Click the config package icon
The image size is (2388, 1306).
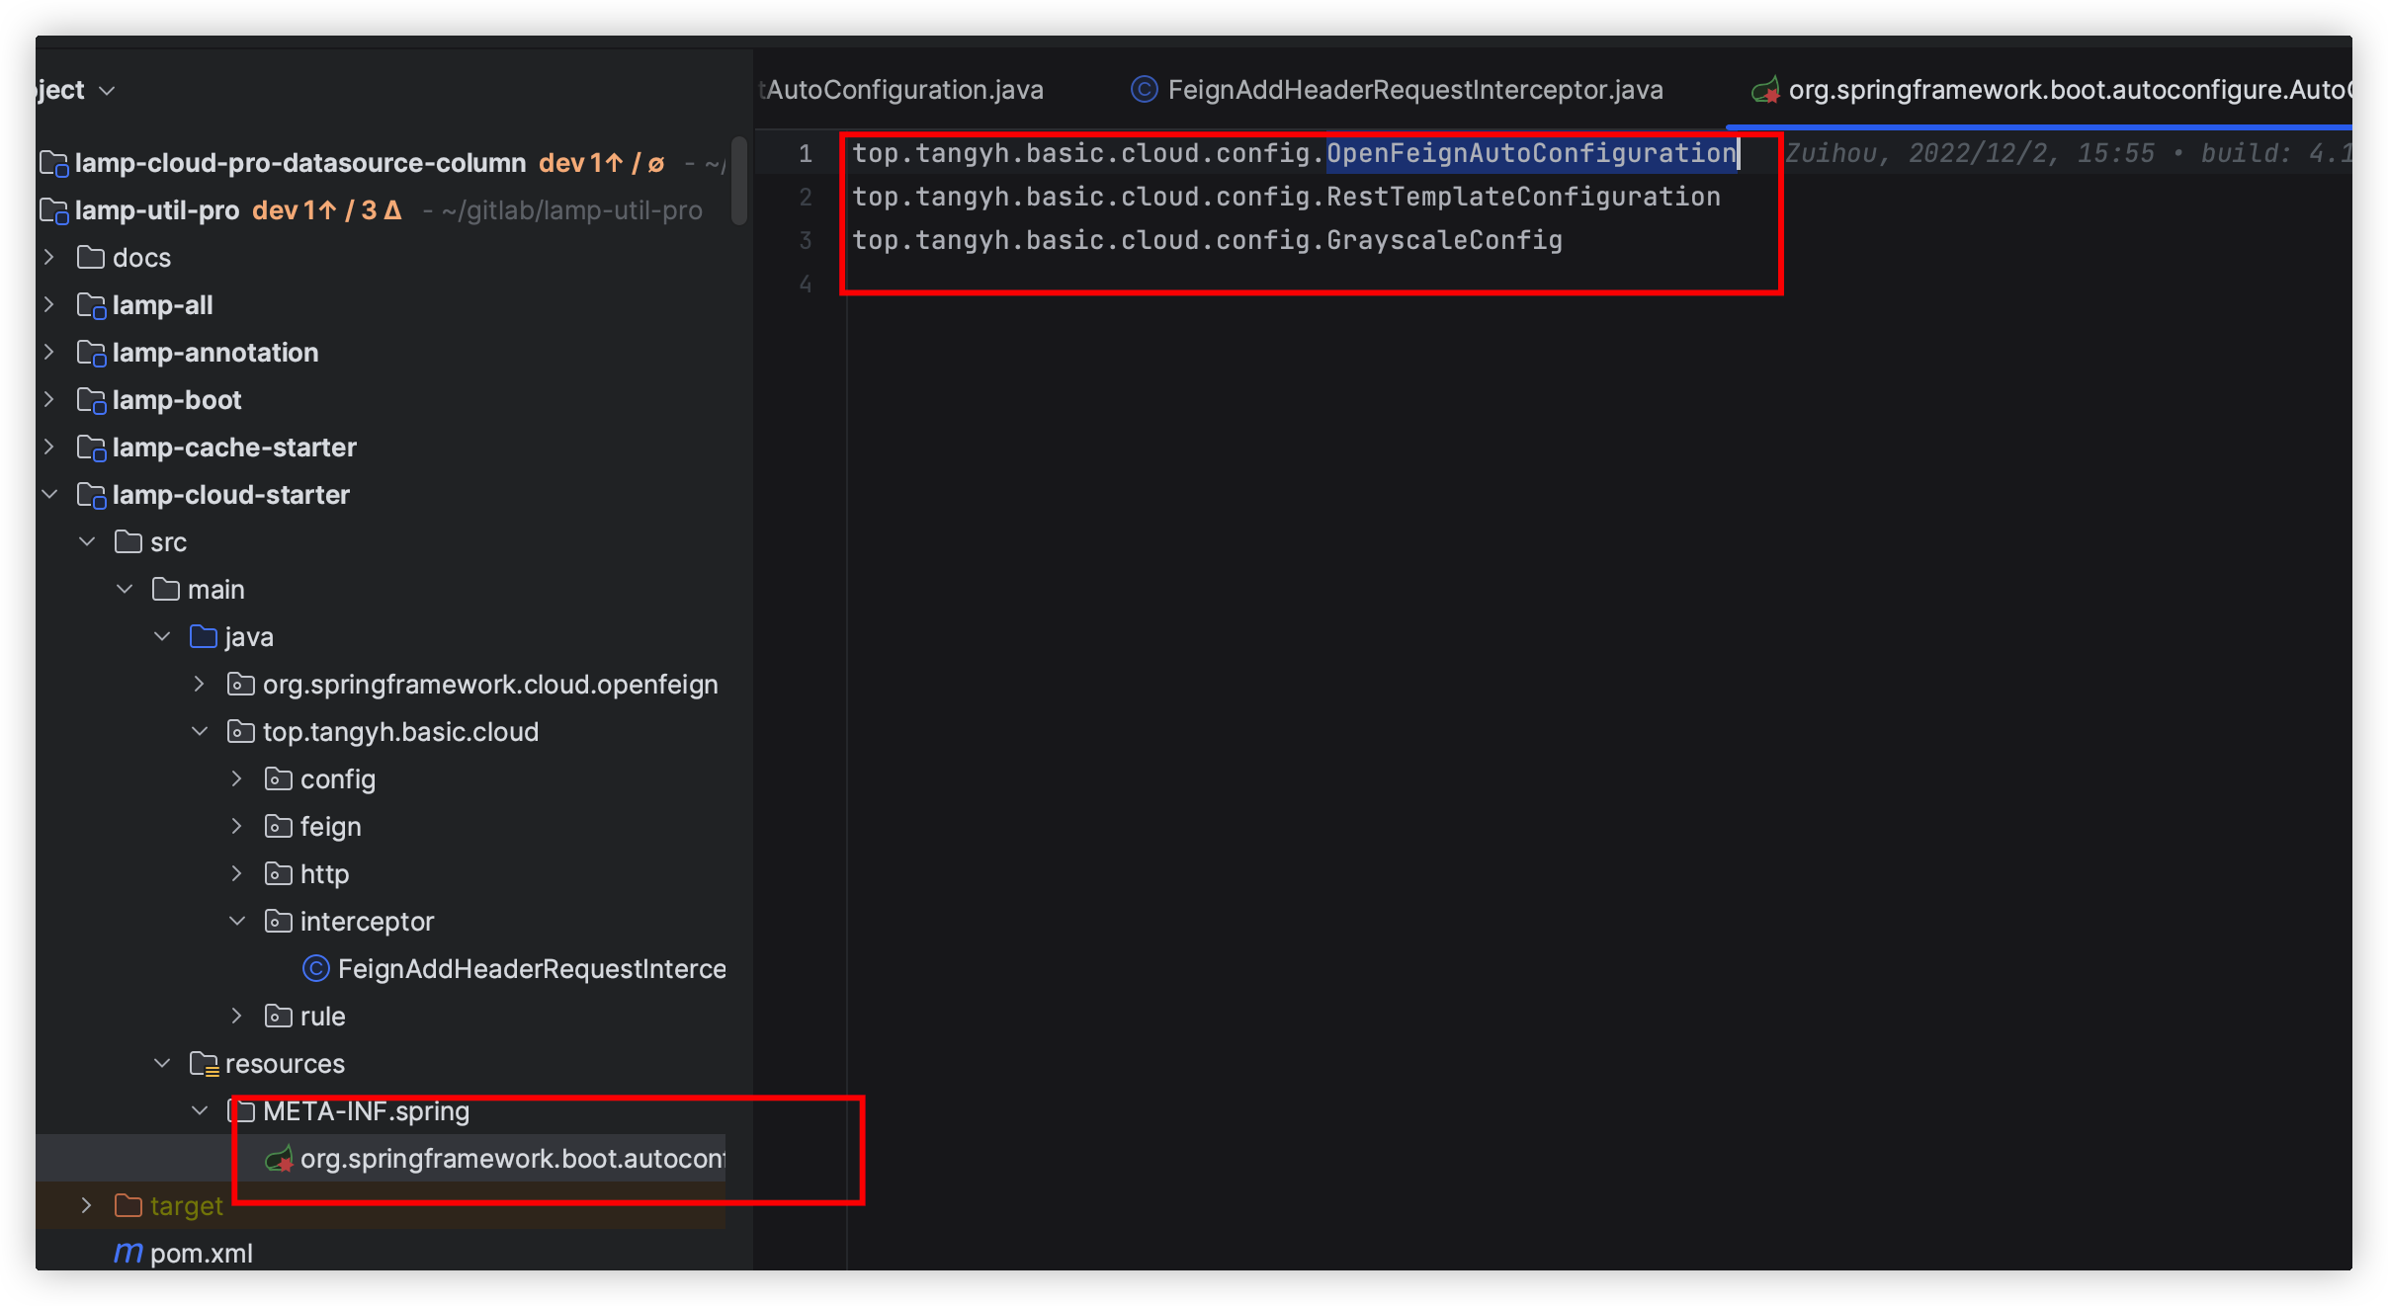click(x=278, y=779)
